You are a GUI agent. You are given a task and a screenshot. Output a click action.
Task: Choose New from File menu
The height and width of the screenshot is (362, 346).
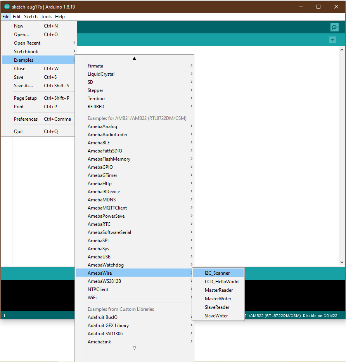click(38, 26)
